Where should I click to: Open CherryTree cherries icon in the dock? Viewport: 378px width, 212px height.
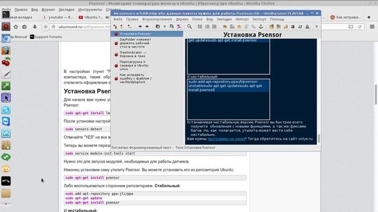coord(6,62)
